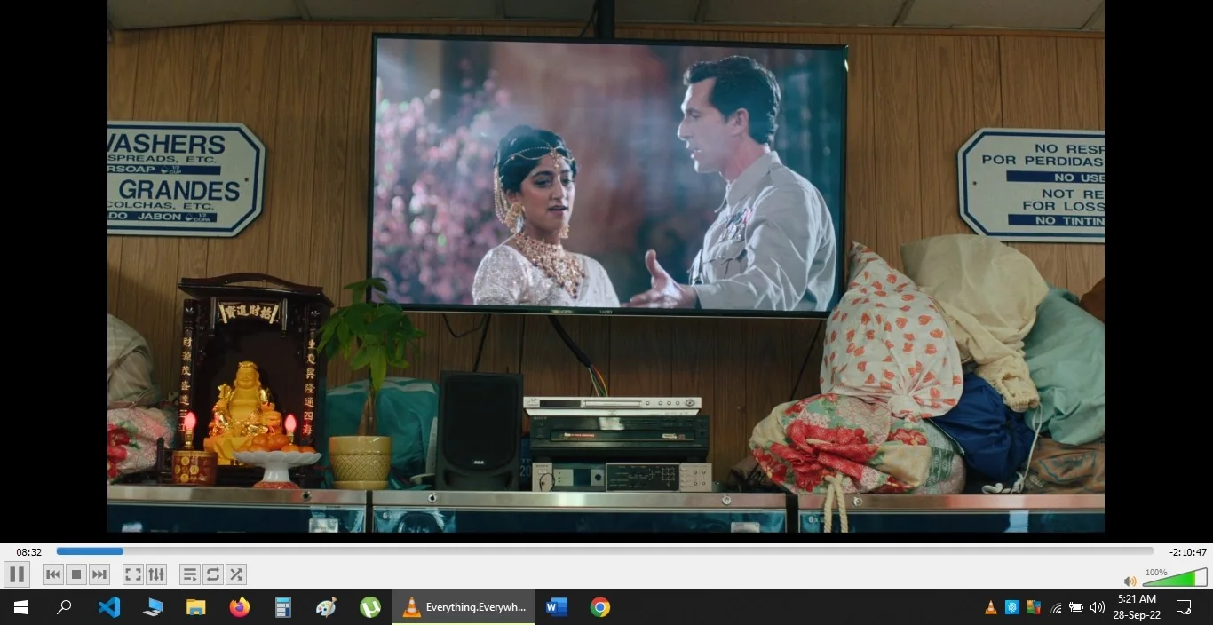The height and width of the screenshot is (625, 1213).
Task: Open the paint palette app on taskbar
Action: pos(327,607)
